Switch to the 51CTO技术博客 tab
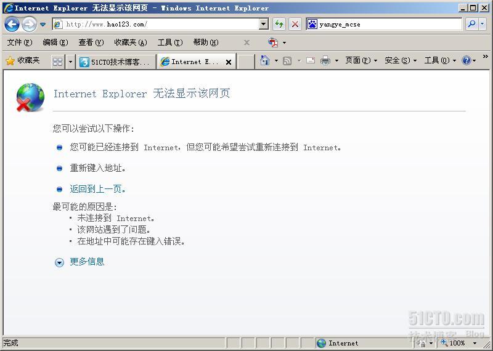Viewport: 493px width, 351px height. pyautogui.click(x=116, y=62)
